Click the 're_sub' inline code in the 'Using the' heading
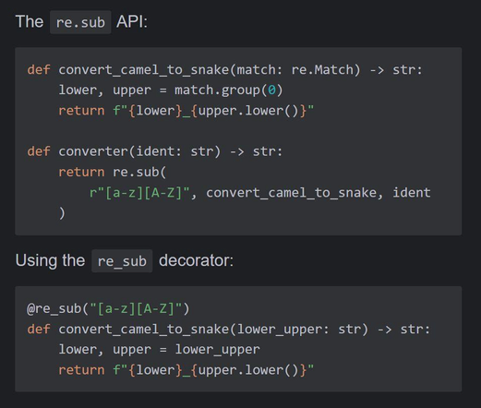 point(122,261)
